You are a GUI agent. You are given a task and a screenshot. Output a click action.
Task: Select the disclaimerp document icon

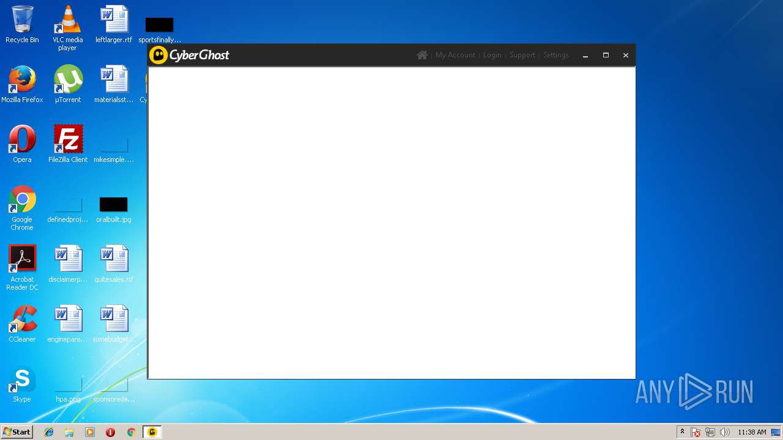click(x=68, y=264)
